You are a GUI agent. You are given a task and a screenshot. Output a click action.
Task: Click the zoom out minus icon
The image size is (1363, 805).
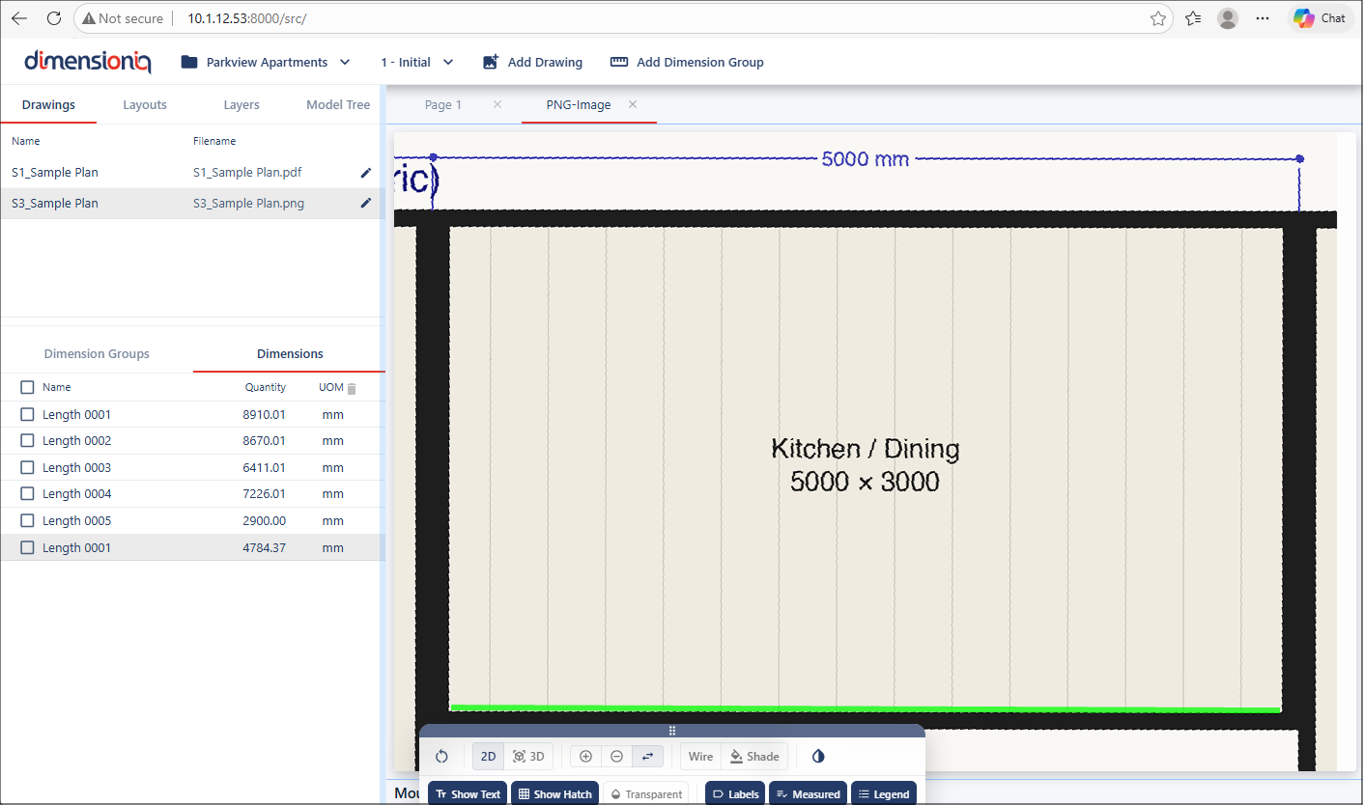point(616,757)
